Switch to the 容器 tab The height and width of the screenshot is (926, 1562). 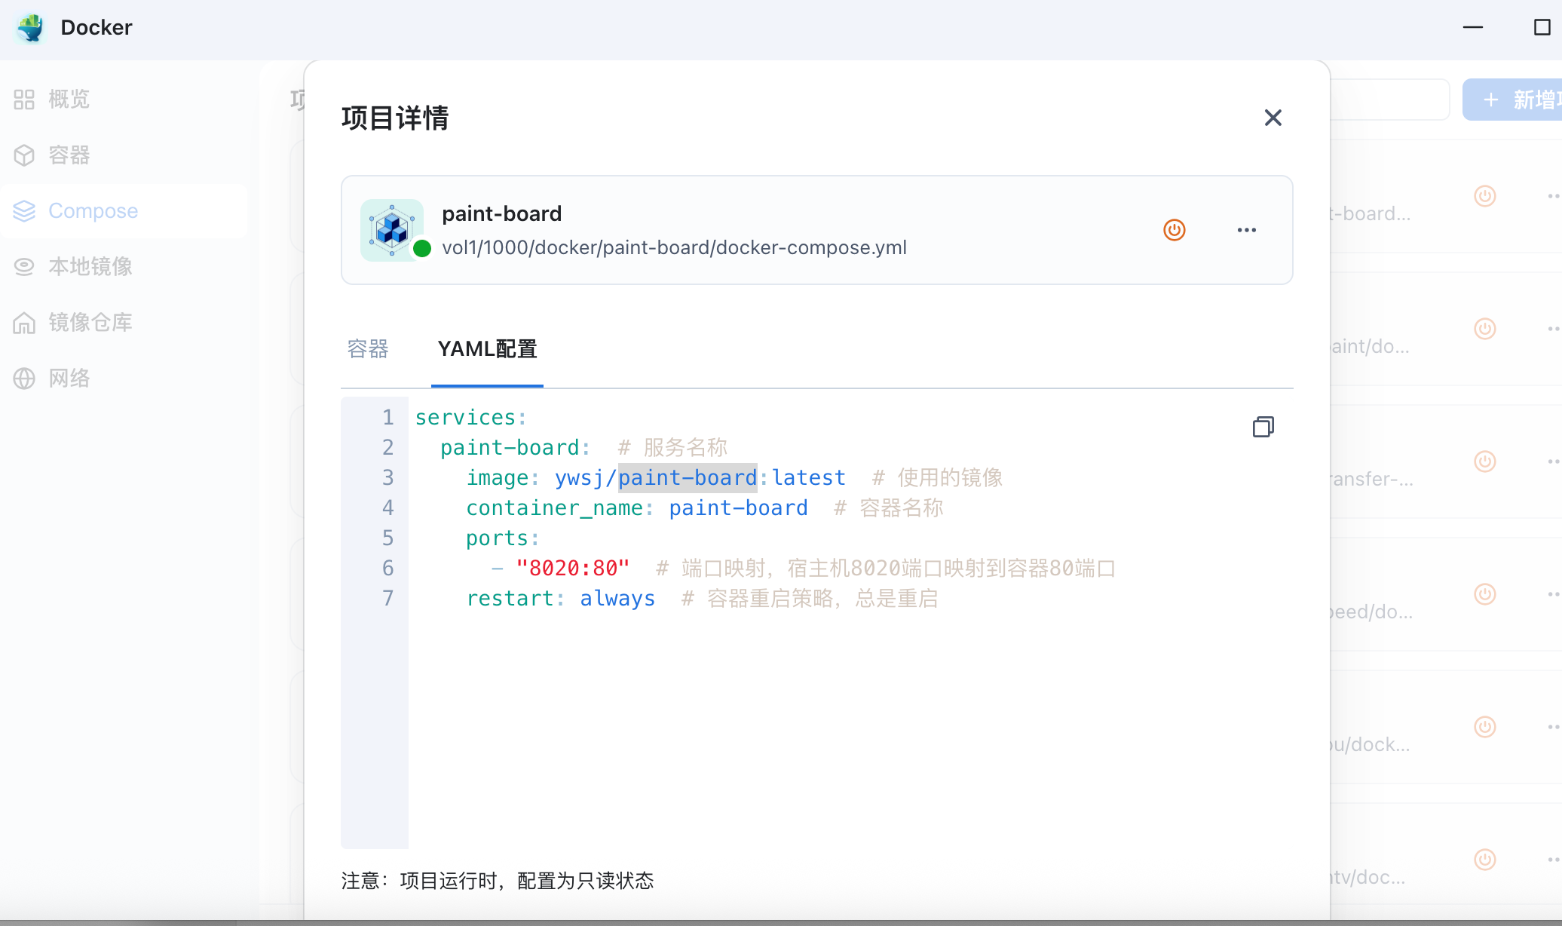point(368,349)
